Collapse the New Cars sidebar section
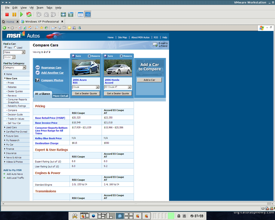The image size is (275, 220). click(5, 78)
